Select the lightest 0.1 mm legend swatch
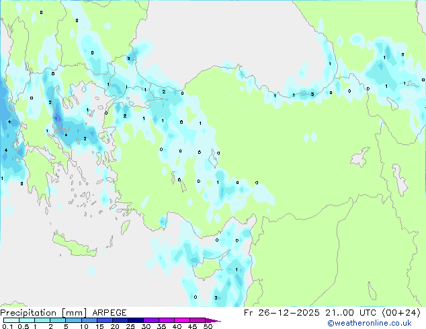 11,320
